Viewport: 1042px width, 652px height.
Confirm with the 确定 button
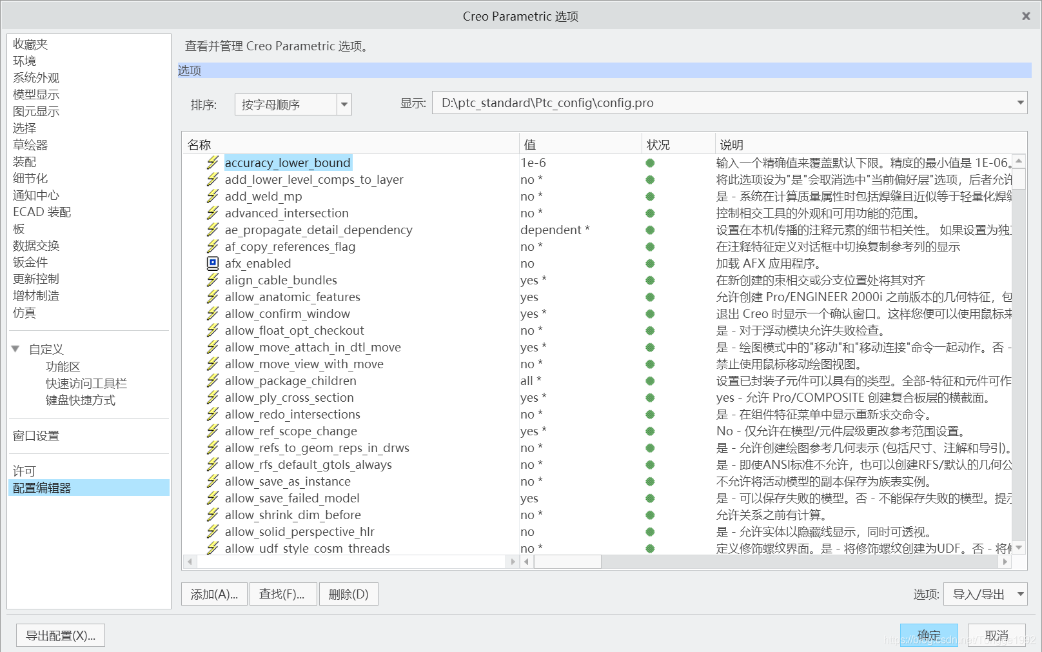(x=929, y=635)
